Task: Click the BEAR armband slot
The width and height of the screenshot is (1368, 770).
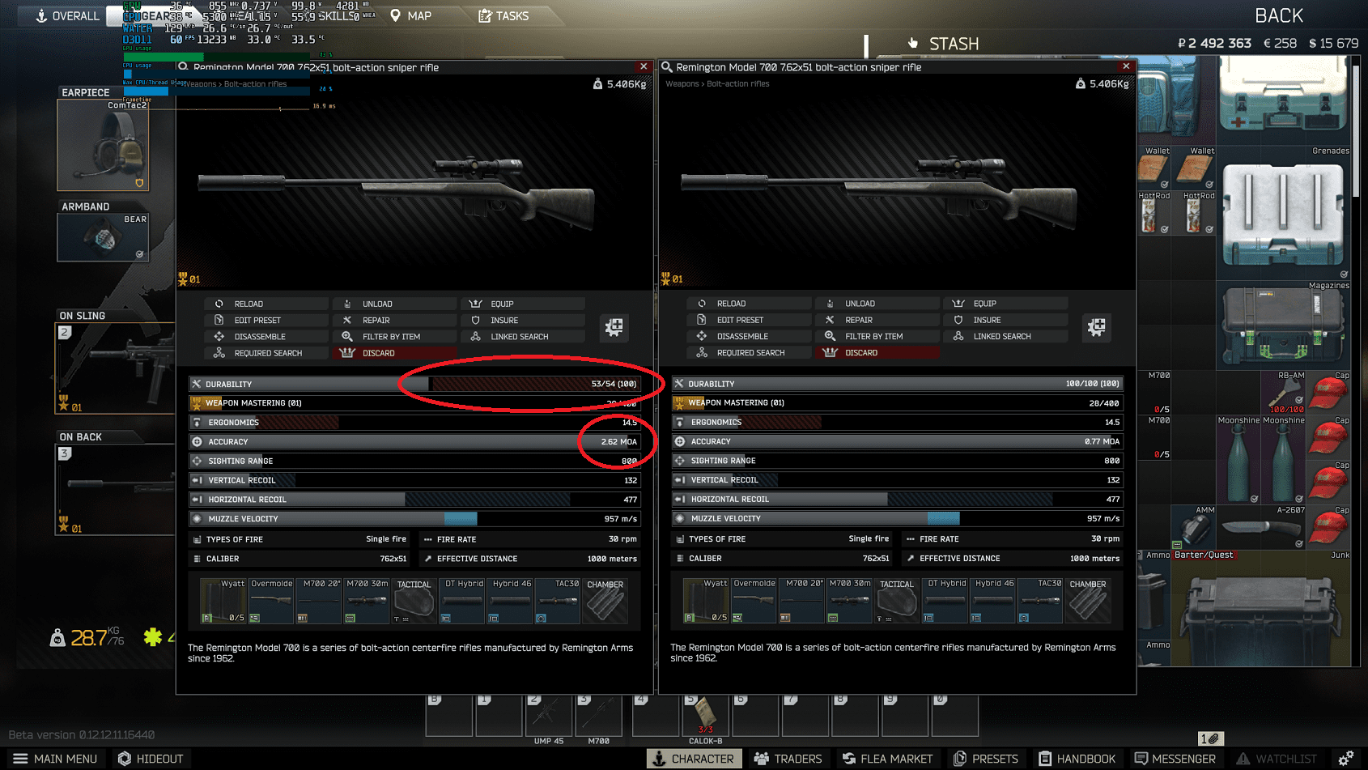Action: (x=103, y=237)
